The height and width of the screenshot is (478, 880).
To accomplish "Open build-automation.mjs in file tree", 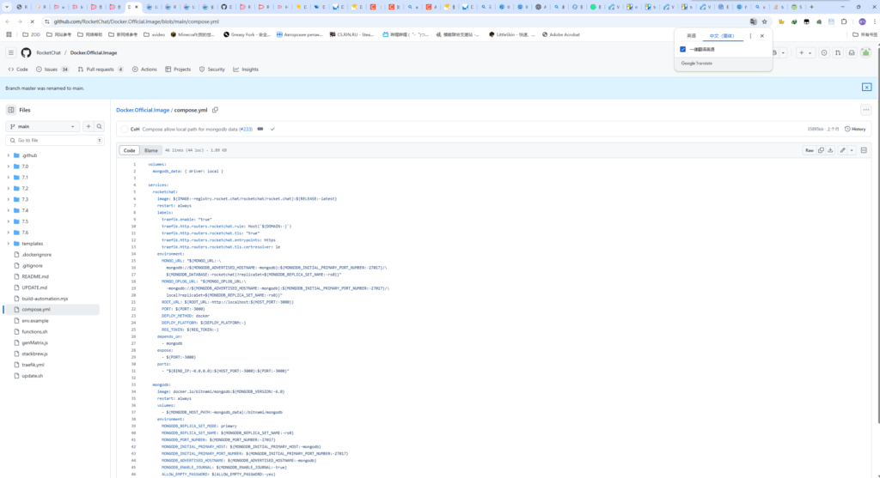I will [45, 299].
